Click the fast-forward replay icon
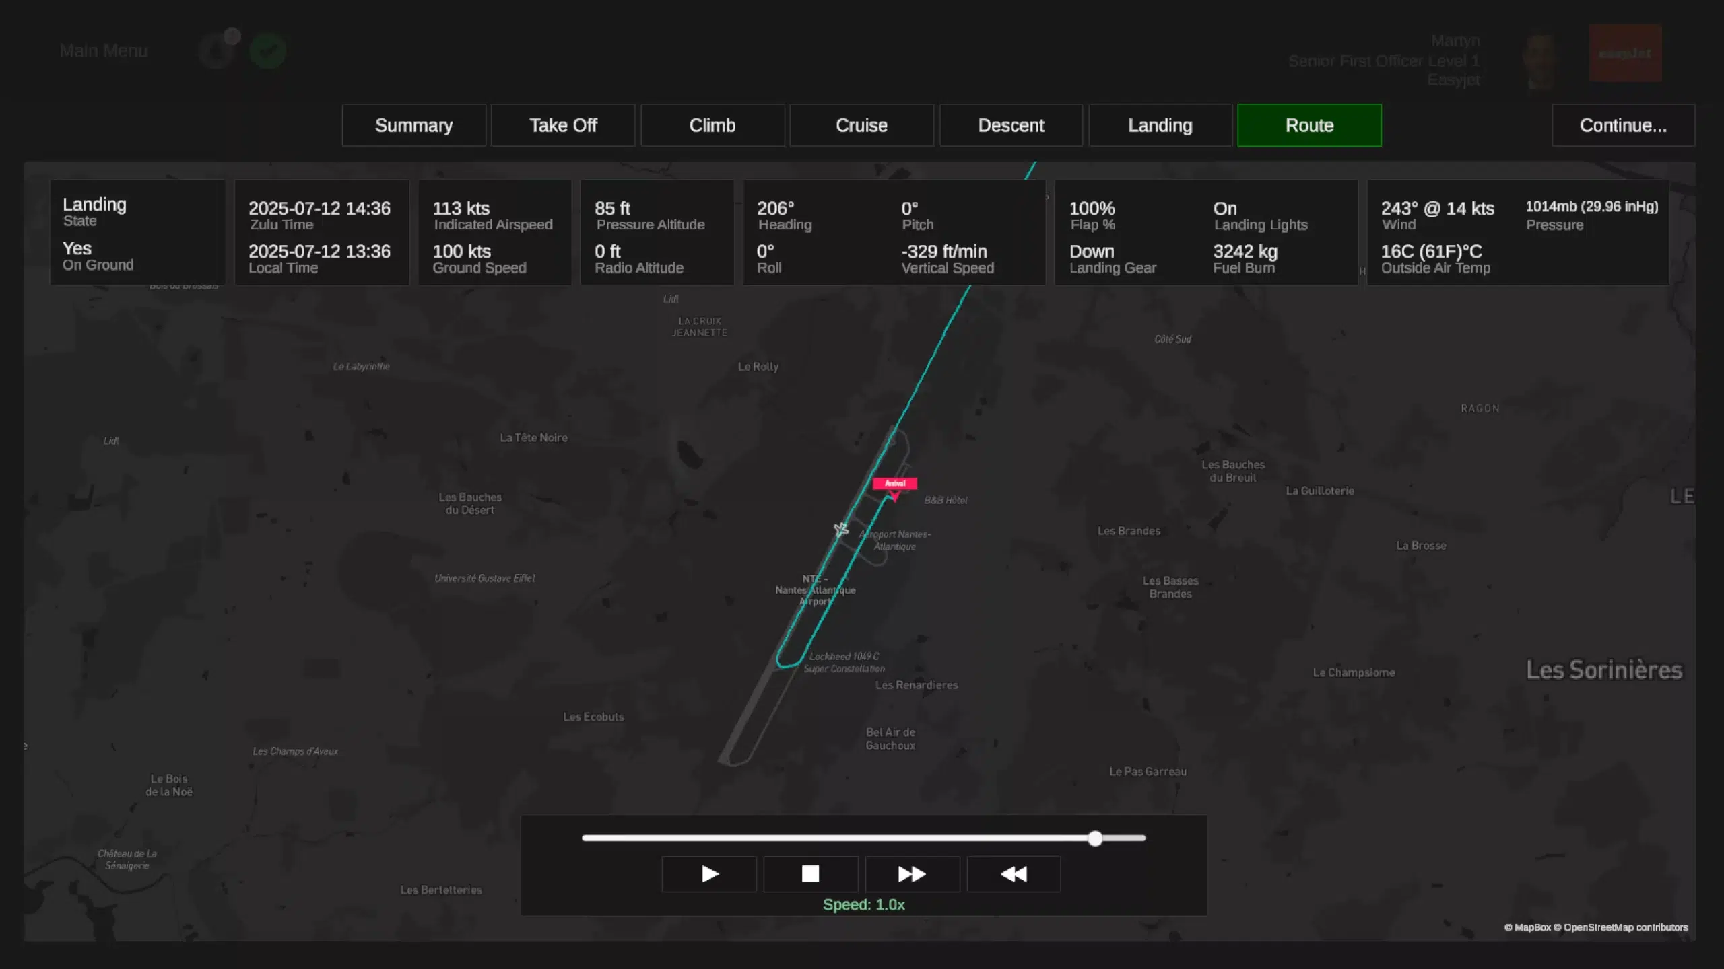This screenshot has width=1724, height=969. point(912,873)
